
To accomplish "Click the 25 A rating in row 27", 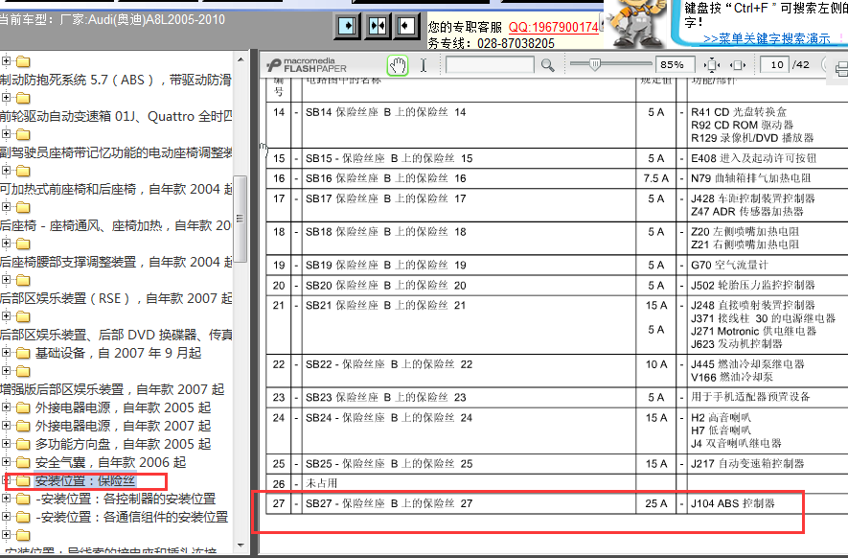I will [x=656, y=503].
